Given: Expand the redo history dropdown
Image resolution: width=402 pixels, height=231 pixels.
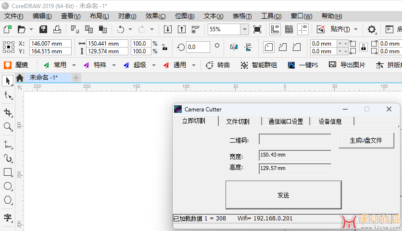Looking at the screenshot, I should pyautogui.click(x=152, y=29).
